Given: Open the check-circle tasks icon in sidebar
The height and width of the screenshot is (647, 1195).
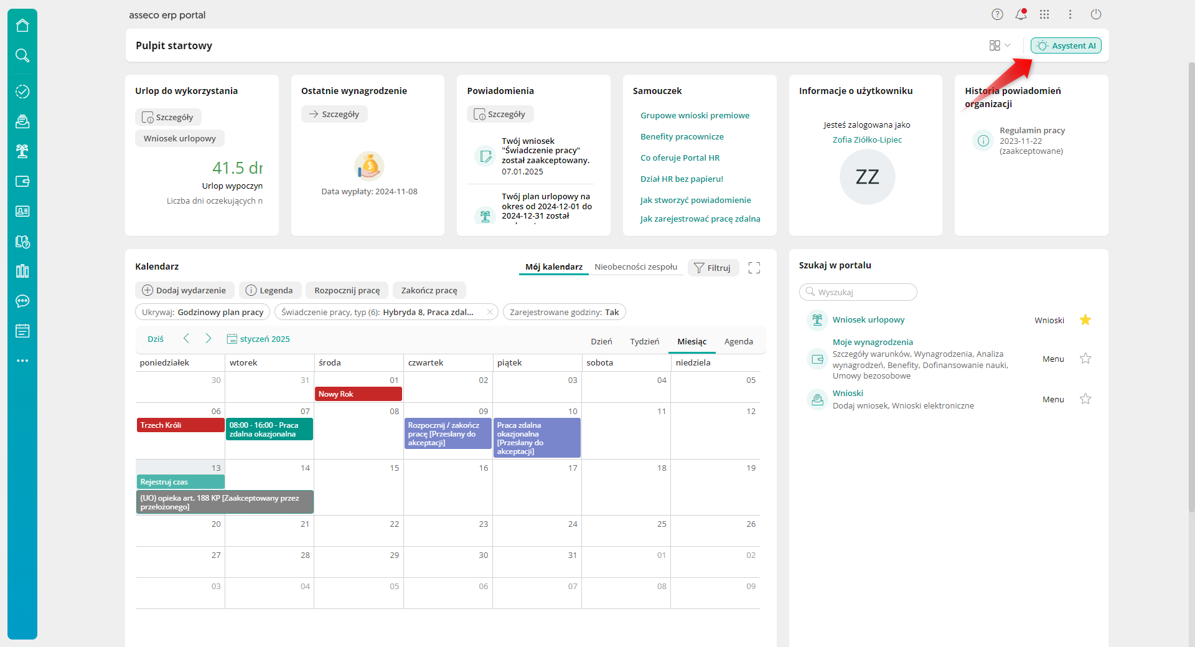Looking at the screenshot, I should [22, 92].
